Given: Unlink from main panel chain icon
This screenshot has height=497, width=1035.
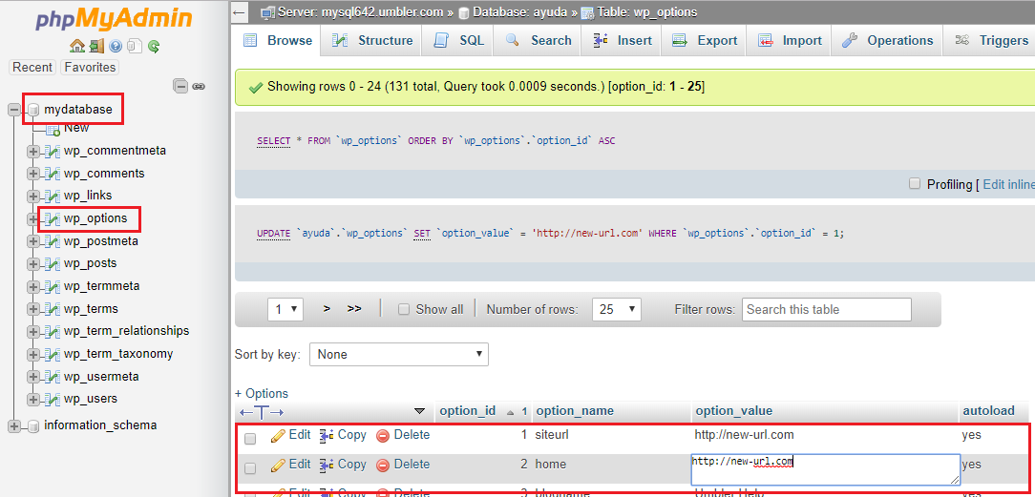Looking at the screenshot, I should [x=198, y=87].
